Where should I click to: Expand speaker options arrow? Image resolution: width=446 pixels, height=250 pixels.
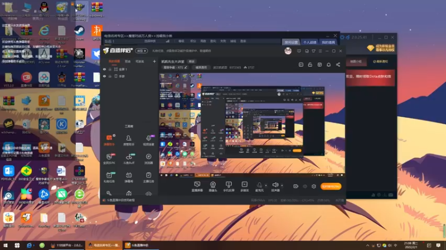tap(282, 186)
